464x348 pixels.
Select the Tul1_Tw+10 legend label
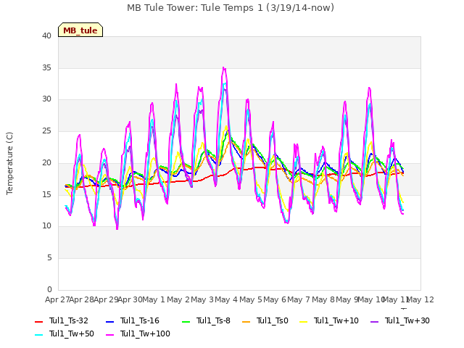coord(336,320)
